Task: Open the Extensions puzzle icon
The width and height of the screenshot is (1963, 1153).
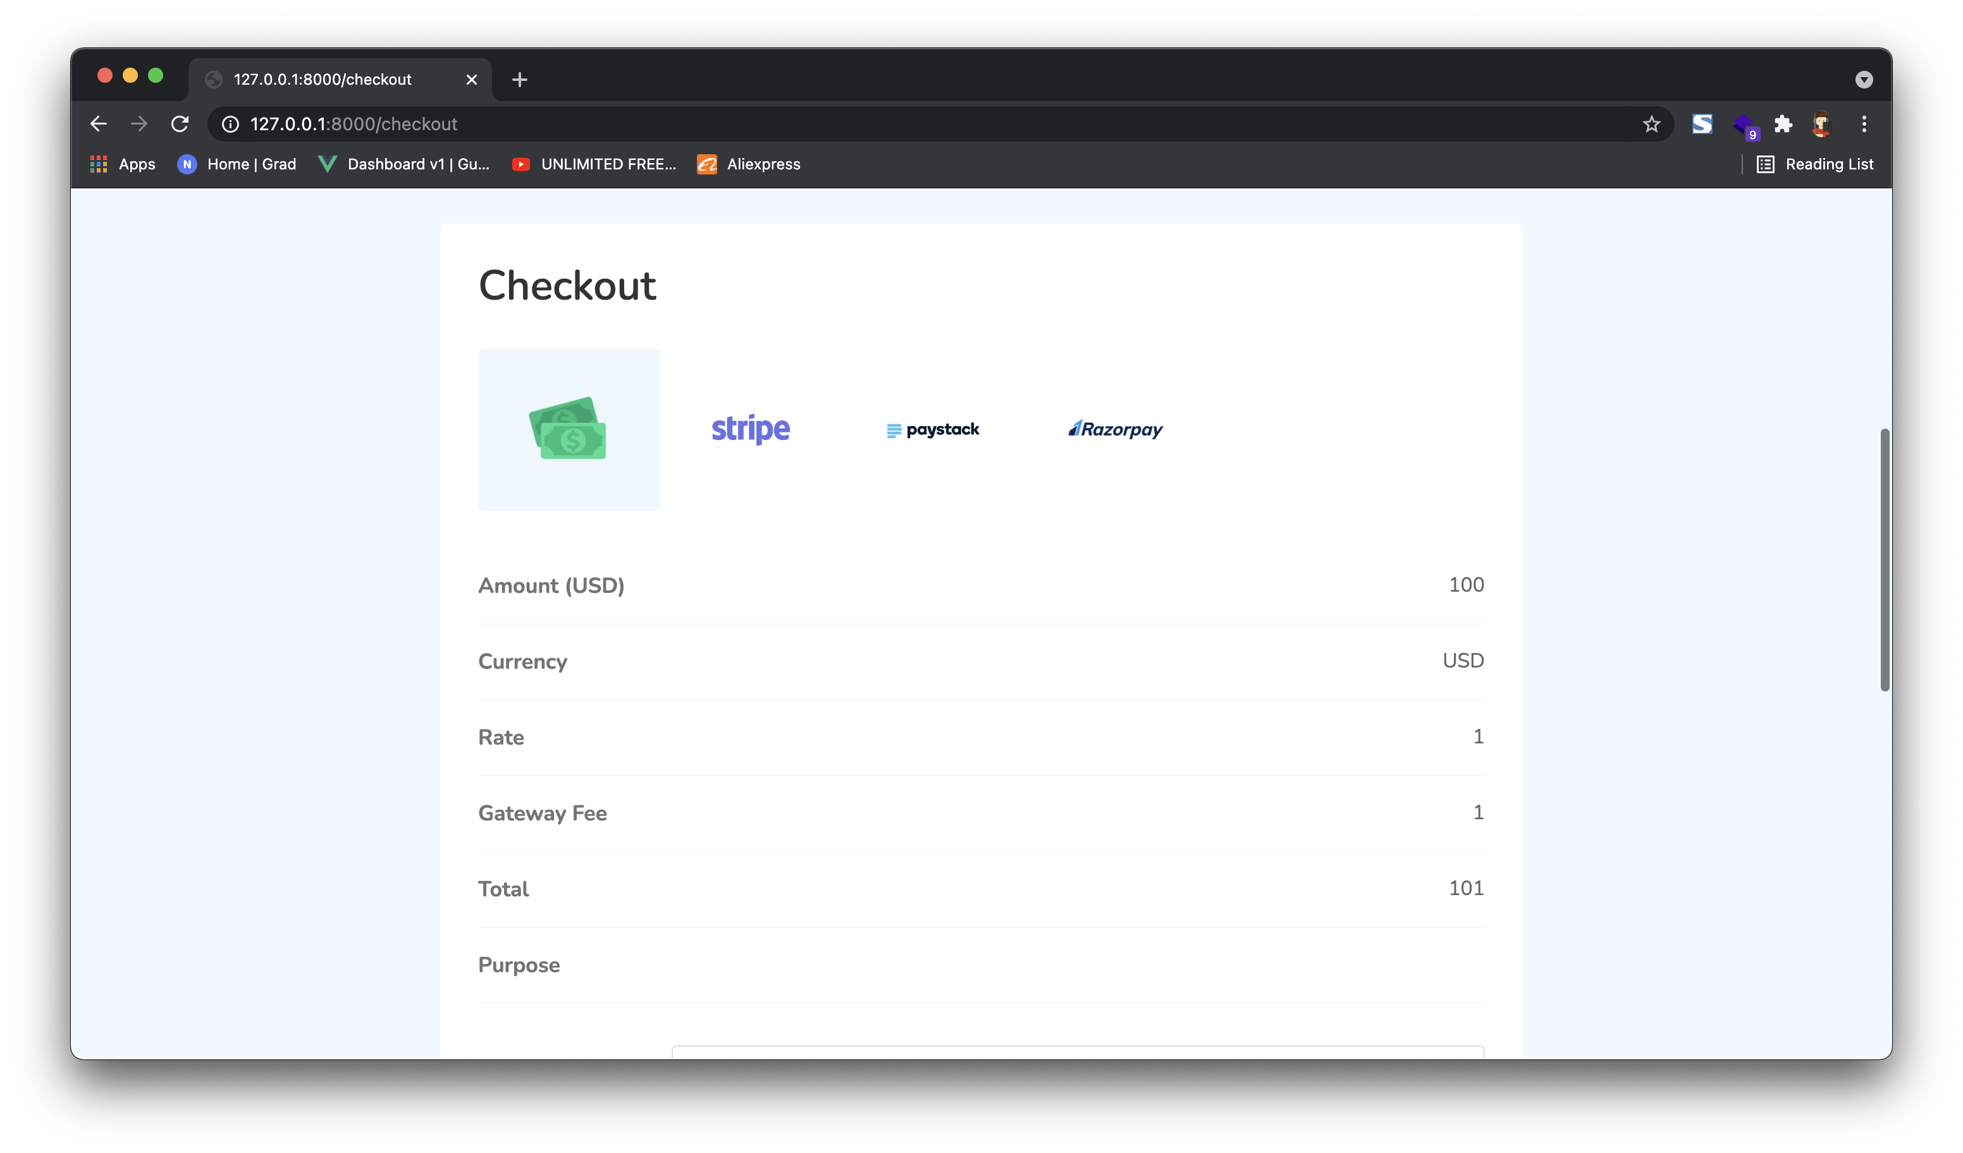Action: point(1783,124)
